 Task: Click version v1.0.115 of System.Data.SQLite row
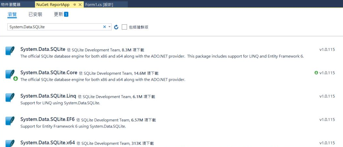pos(327,49)
